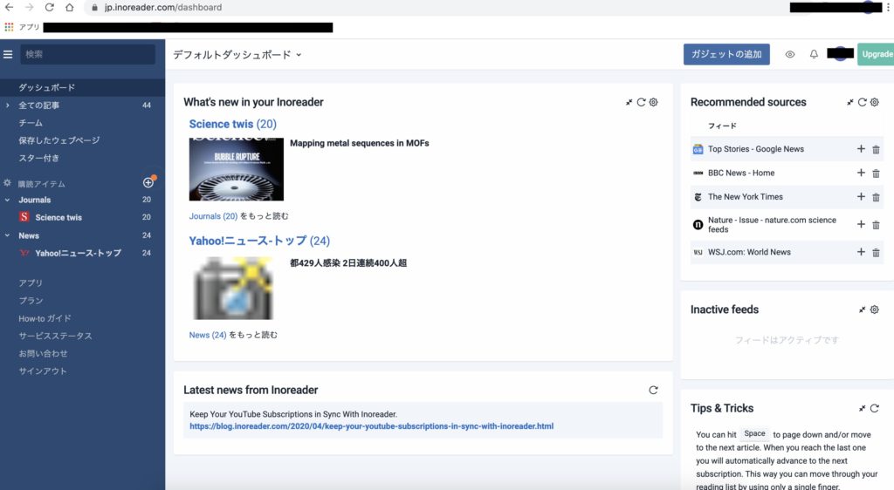Click the Yahoo feed icon in sidebar
Screen dimensions: 894x490
(24, 253)
